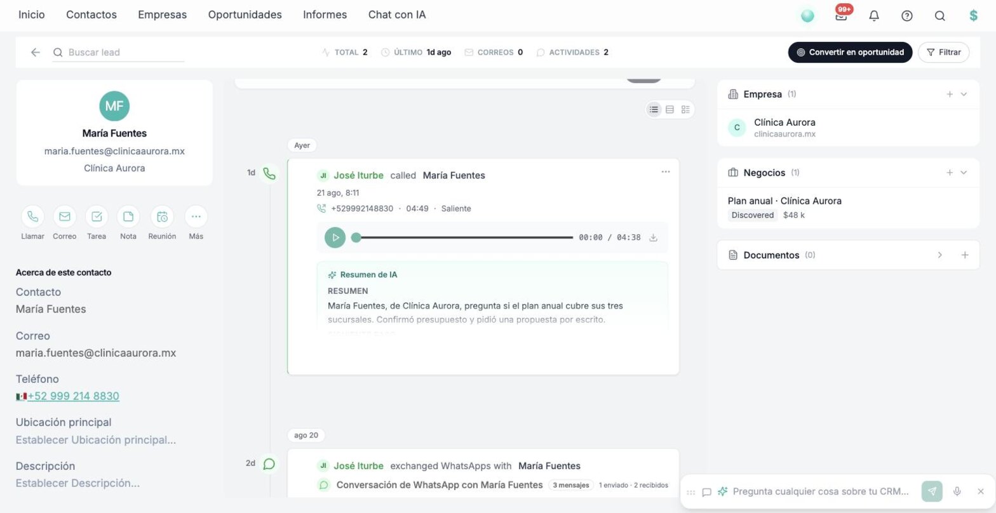
Task: Play the call recording
Action: (335, 237)
